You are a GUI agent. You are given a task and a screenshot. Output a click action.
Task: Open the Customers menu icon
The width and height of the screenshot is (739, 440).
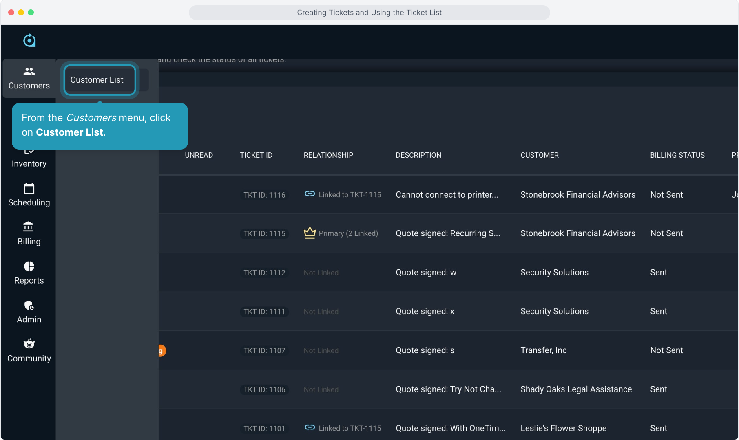pyautogui.click(x=29, y=72)
